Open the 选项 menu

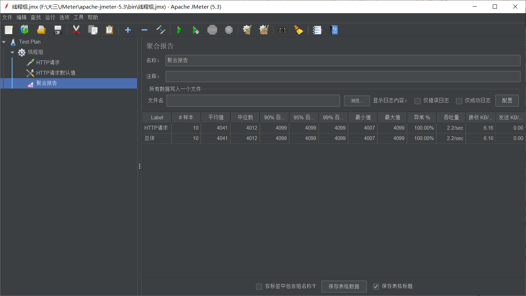[x=64, y=17]
